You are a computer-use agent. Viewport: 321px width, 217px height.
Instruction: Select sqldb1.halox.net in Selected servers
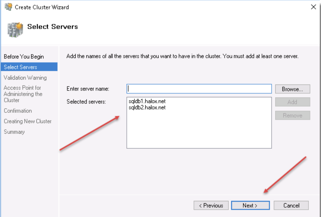[147, 101]
